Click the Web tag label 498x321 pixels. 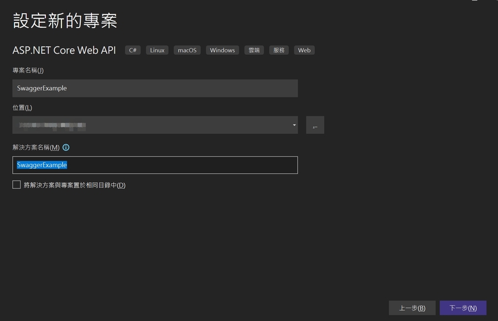pos(304,50)
